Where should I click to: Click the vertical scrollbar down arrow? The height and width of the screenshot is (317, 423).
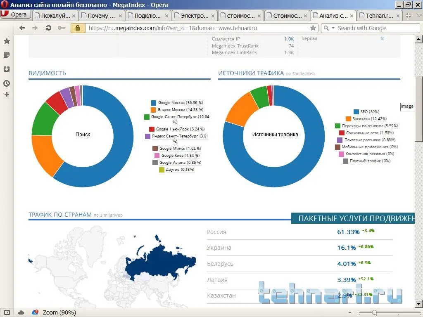pyautogui.click(x=419, y=303)
